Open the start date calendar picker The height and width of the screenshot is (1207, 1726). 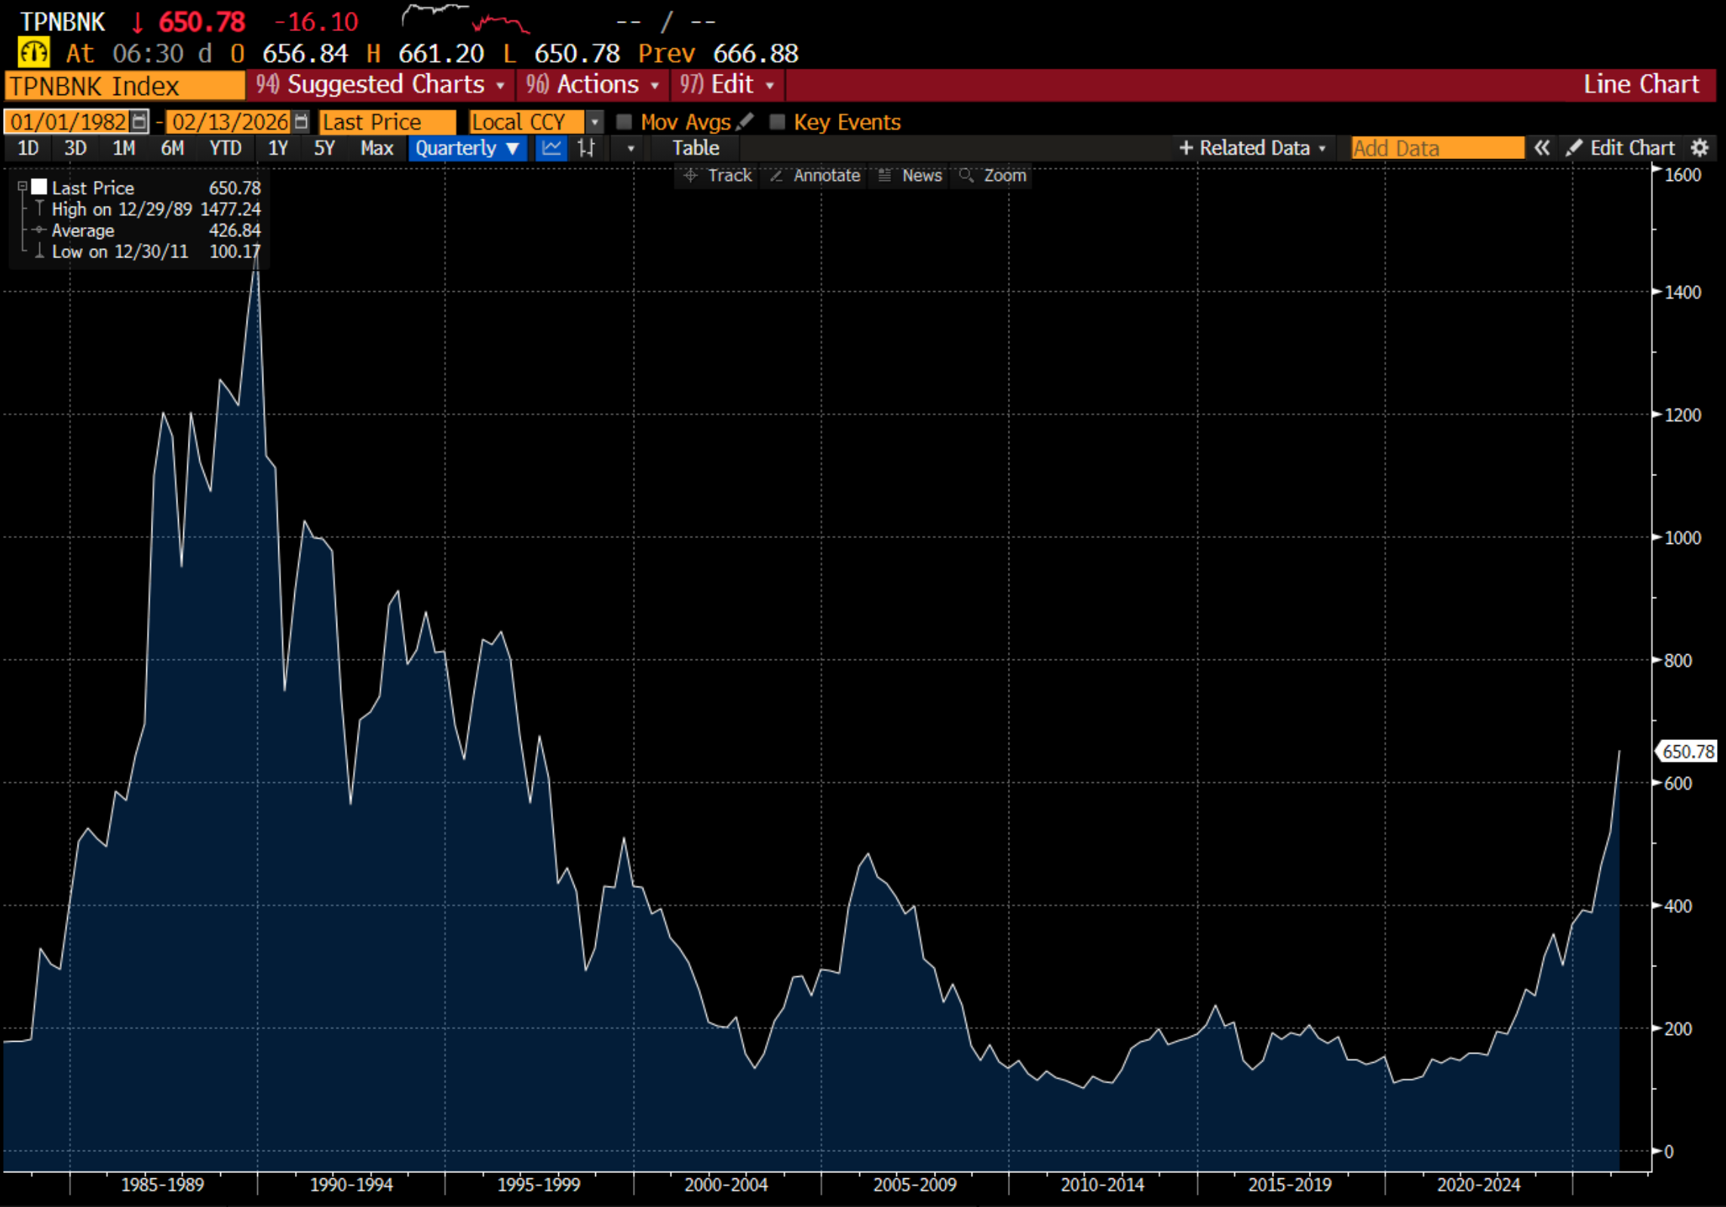tap(139, 121)
